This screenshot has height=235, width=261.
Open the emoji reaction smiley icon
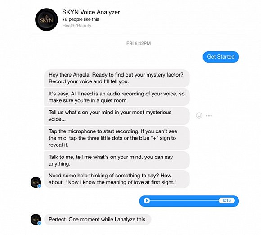tap(199, 115)
